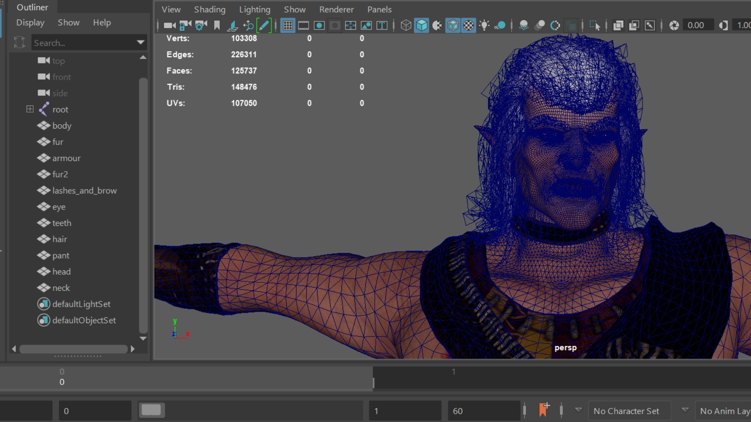Toggle the Motion Blur icon
This screenshot has height=422, width=751.
(x=540, y=25)
